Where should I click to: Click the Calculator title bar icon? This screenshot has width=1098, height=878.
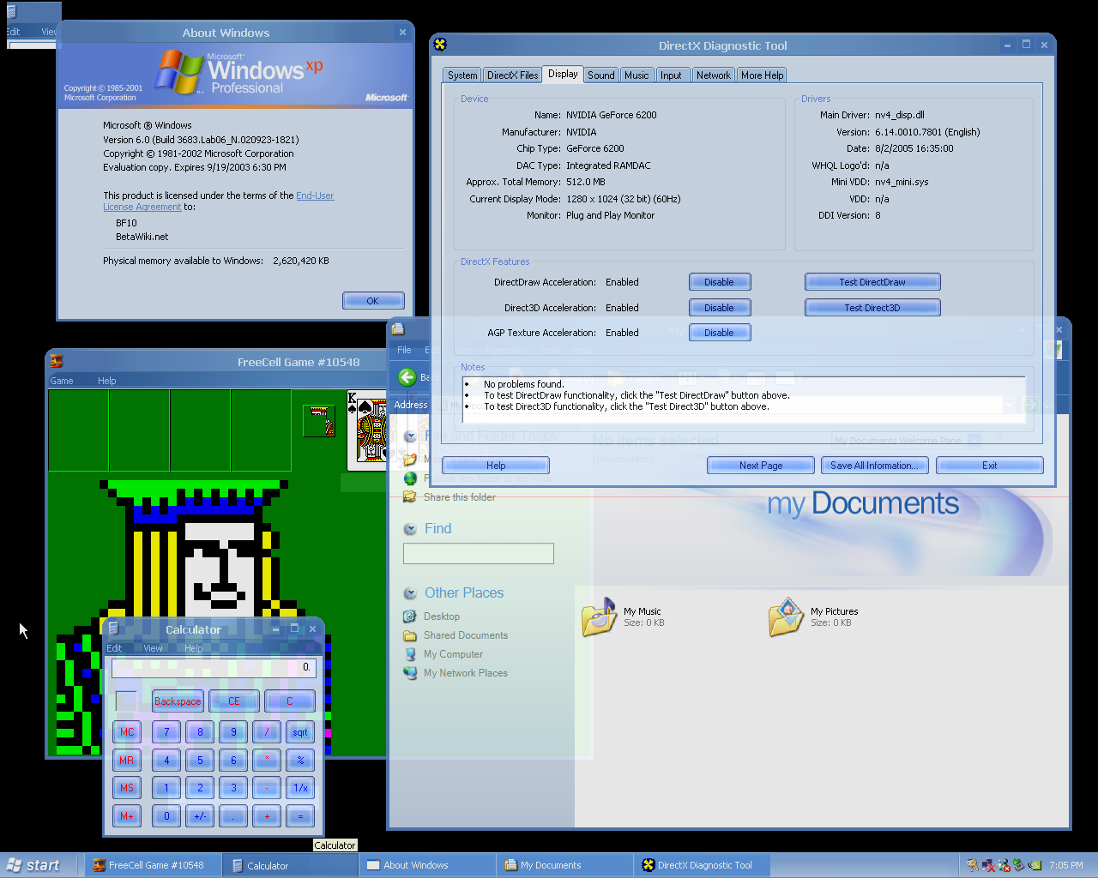(113, 629)
